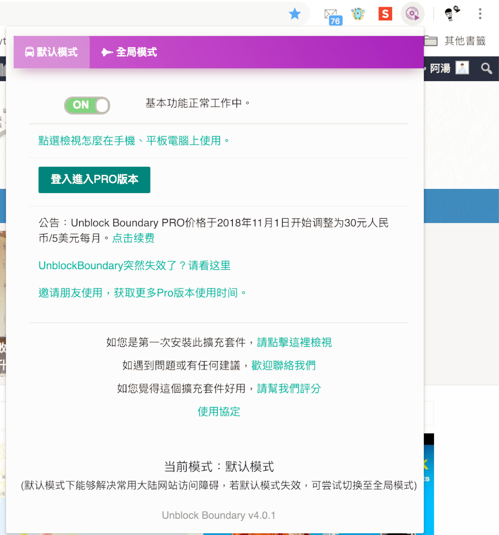Open the 其他書籤 bookmarks folder
The width and height of the screenshot is (499, 535).
[x=455, y=41]
